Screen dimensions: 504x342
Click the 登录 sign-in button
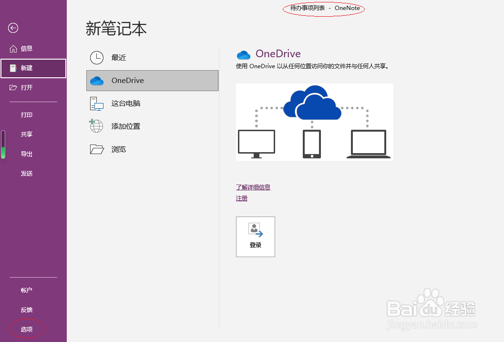[256, 237]
